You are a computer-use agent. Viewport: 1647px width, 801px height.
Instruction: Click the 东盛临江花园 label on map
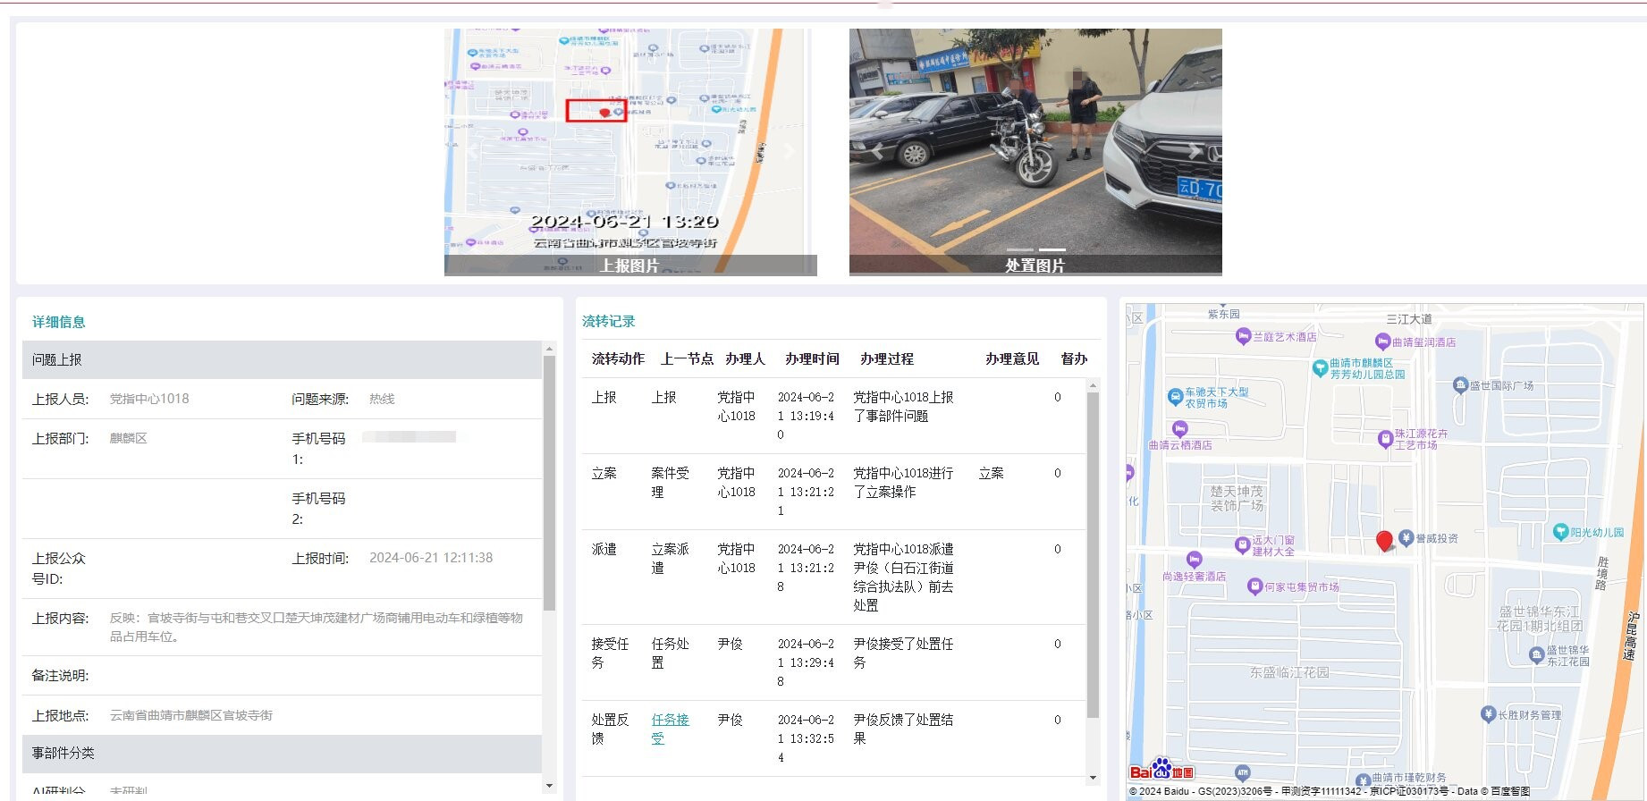pyautogui.click(x=1289, y=672)
